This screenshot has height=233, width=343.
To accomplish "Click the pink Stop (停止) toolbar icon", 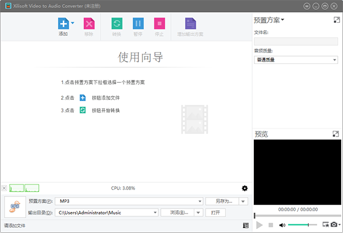I will click(x=159, y=23).
